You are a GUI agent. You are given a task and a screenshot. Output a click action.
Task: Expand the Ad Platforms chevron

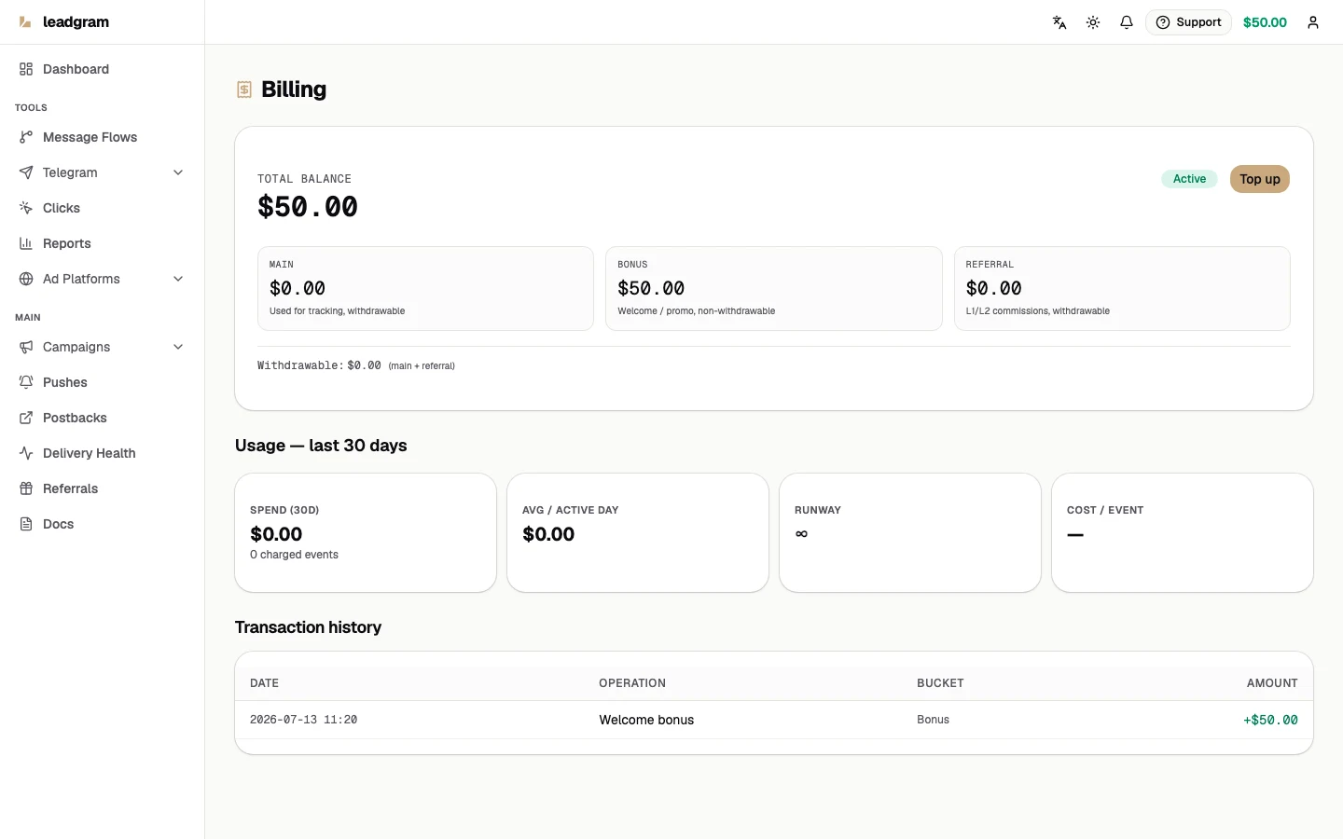[x=178, y=279]
